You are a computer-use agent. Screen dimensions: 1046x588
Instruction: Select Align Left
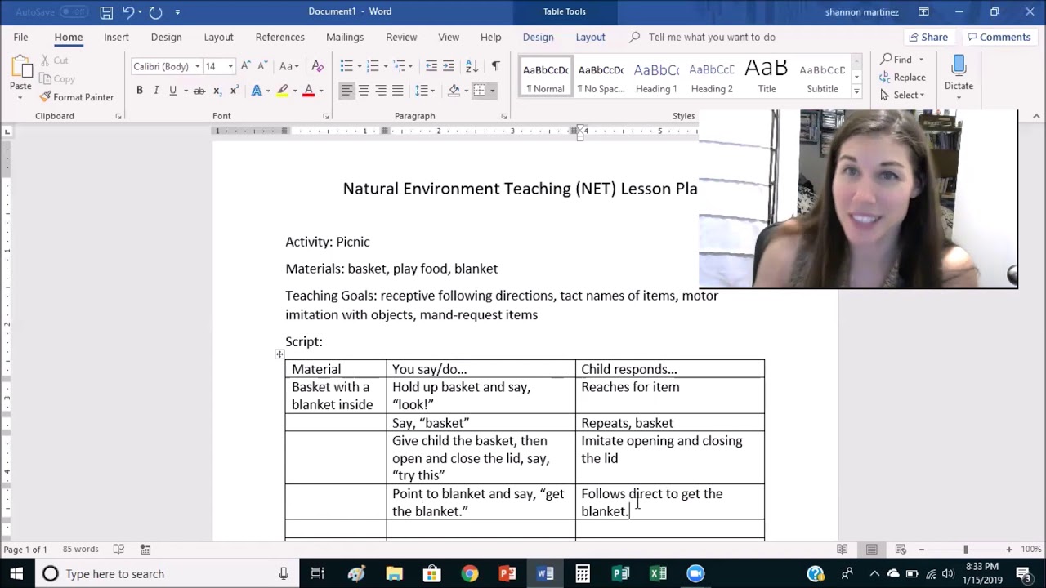pos(346,91)
